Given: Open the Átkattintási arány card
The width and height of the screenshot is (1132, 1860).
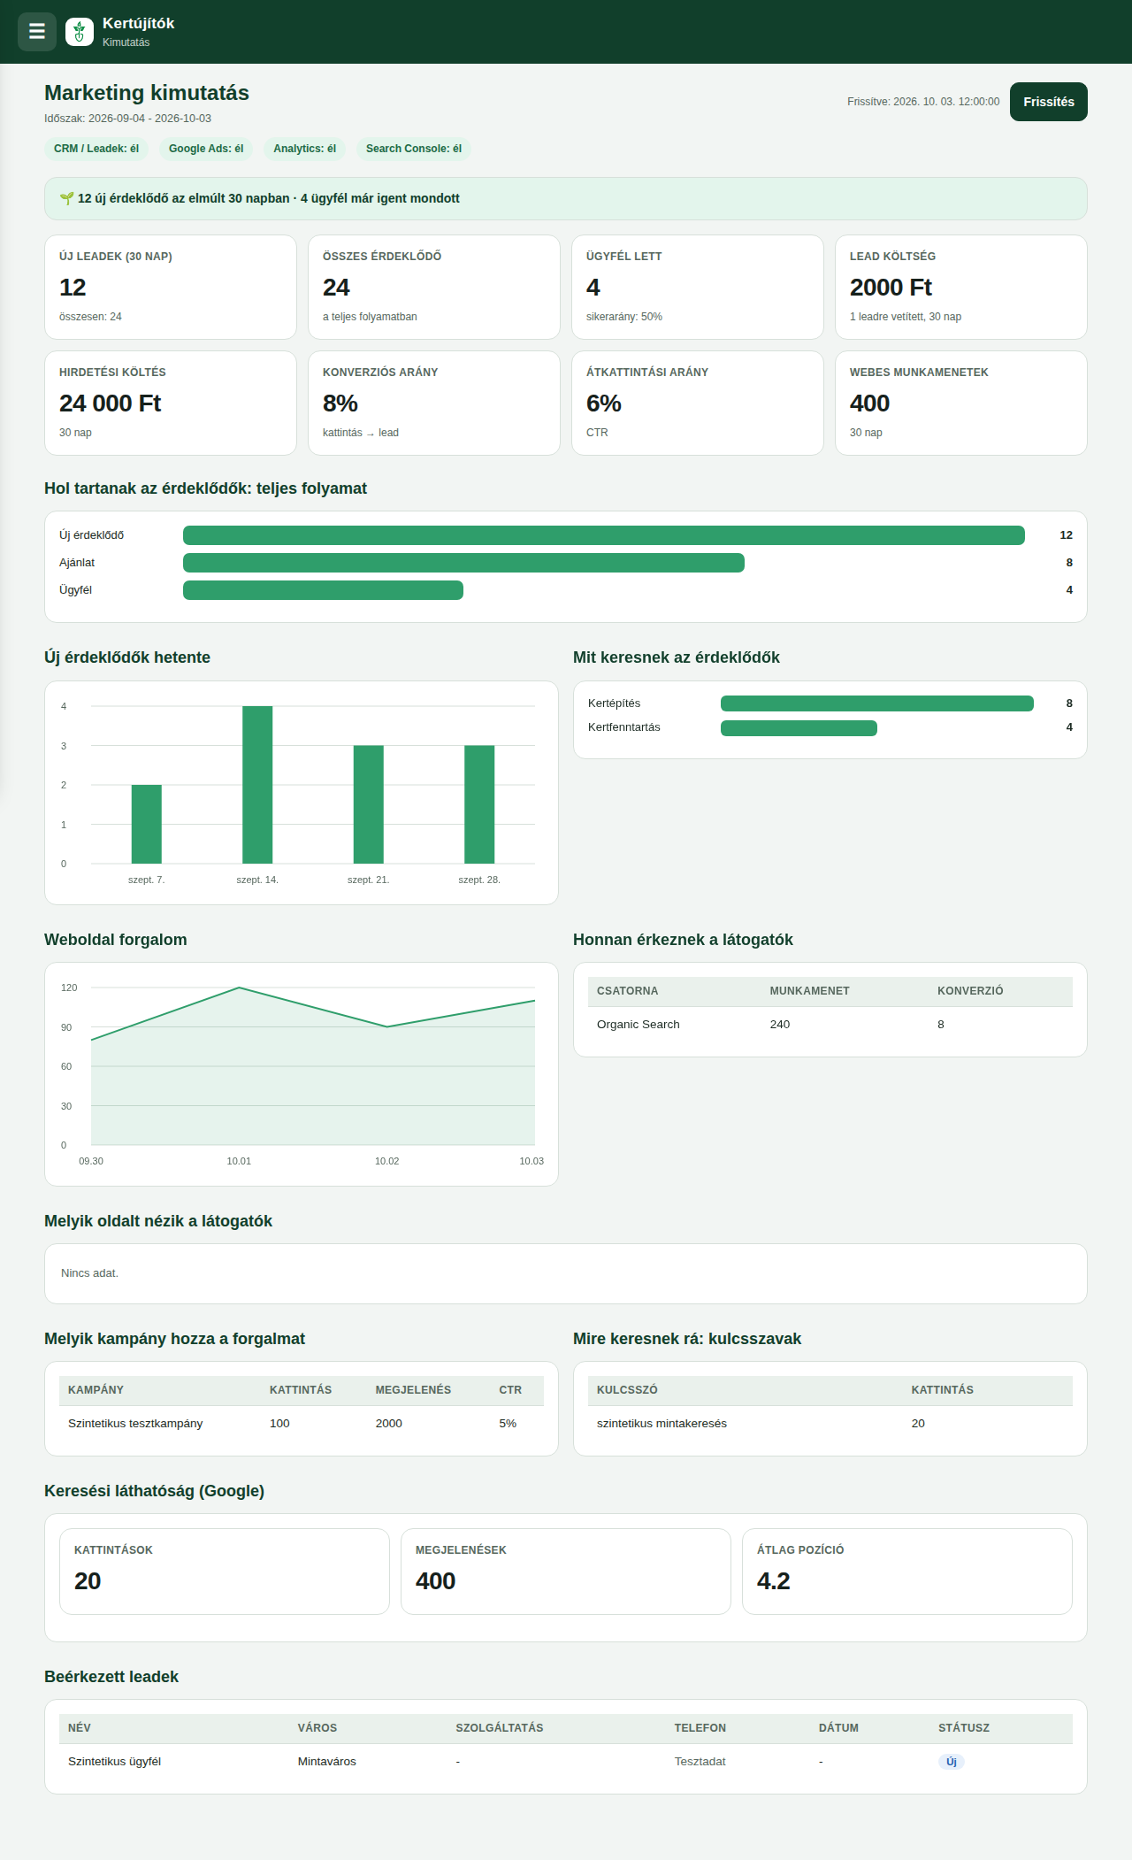Looking at the screenshot, I should (x=698, y=403).
